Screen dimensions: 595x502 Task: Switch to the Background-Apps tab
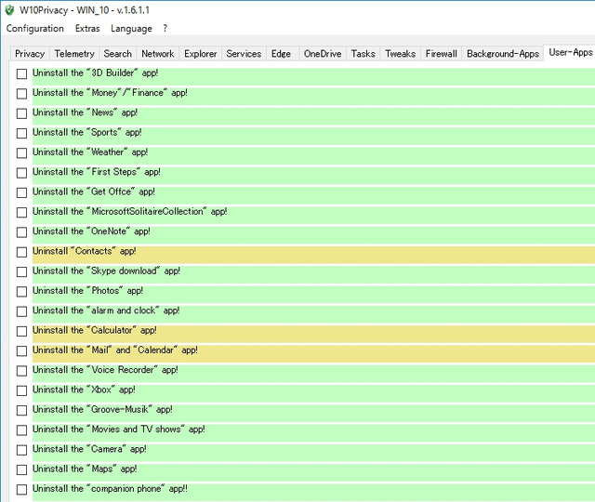pyautogui.click(x=503, y=54)
